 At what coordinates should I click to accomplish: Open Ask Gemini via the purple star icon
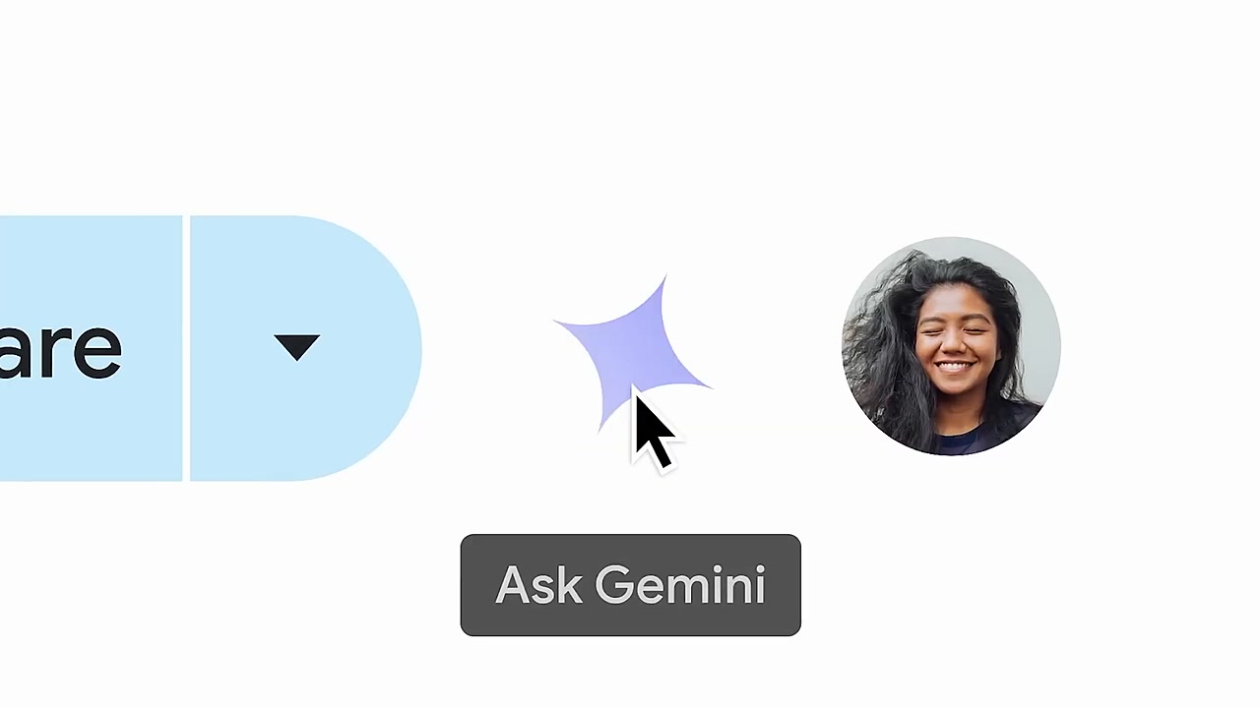coord(630,351)
